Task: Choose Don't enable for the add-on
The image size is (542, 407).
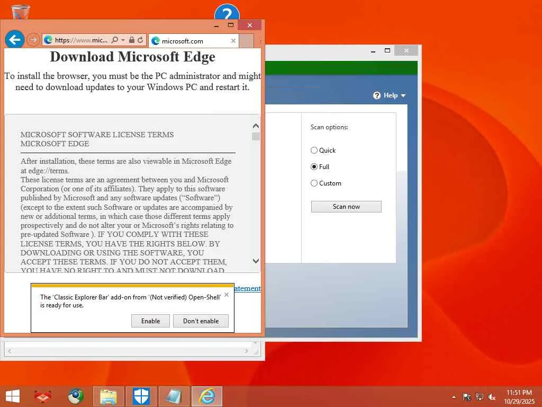Action: point(201,321)
